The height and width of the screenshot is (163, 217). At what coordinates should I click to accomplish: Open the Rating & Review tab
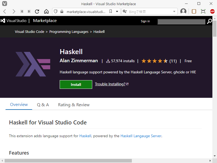74,105
